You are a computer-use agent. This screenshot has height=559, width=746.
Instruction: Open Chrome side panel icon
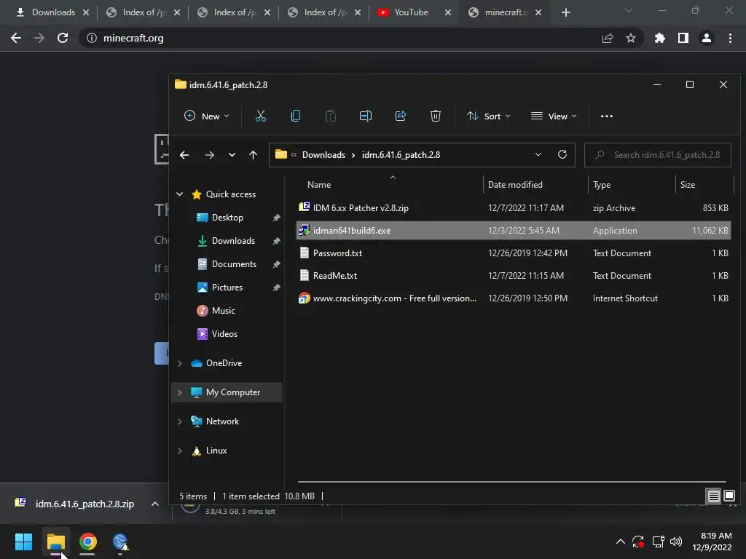[683, 38]
